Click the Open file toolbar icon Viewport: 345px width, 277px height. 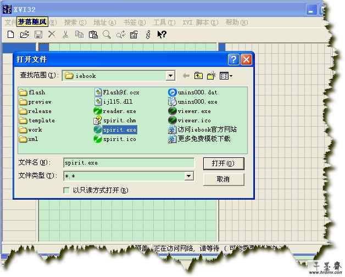[24, 35]
